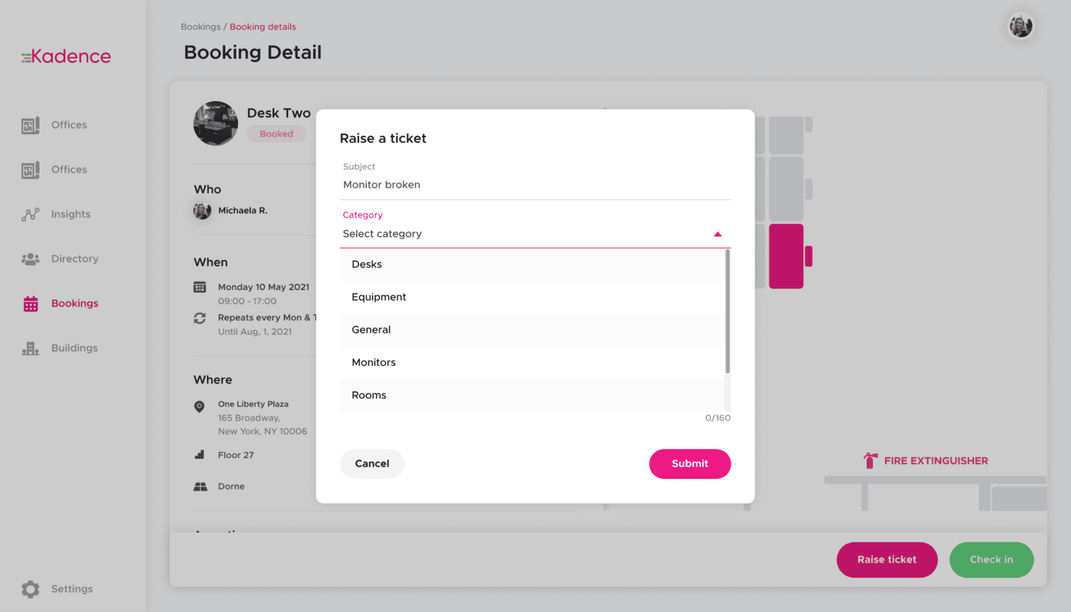Cancel the Raise a ticket dialog

tap(372, 464)
